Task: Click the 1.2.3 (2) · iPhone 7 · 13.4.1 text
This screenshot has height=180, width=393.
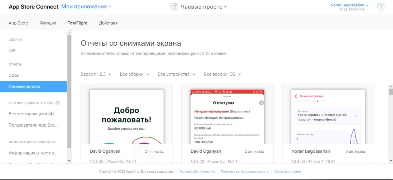Action: click(x=313, y=161)
